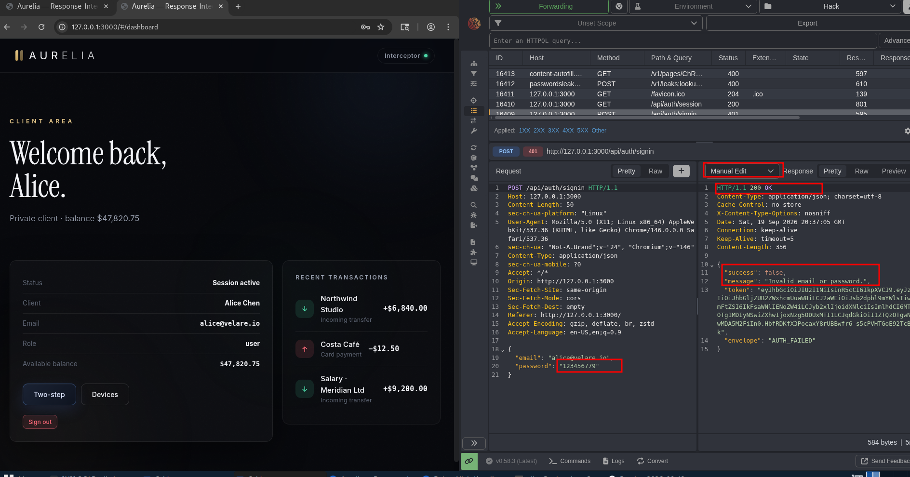Switch response view to Preview
910x477 pixels.
[x=894, y=171]
